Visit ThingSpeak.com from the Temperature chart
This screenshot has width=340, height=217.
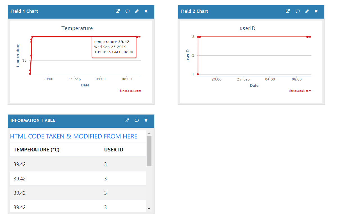(130, 91)
